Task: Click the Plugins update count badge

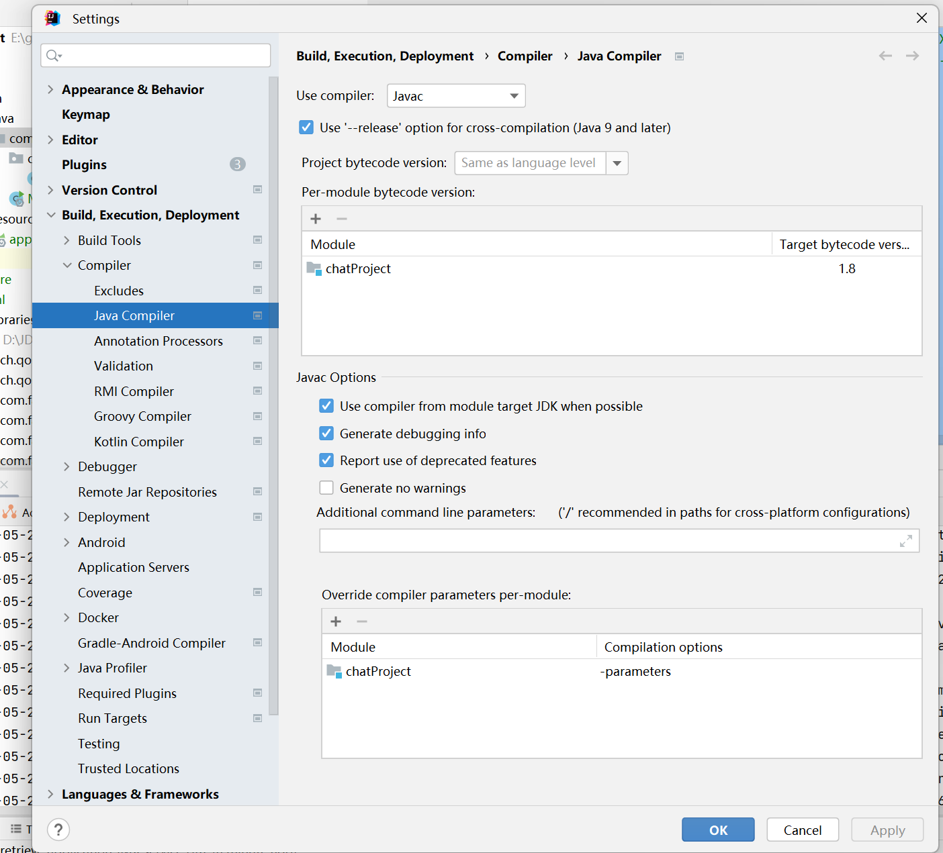Action: [238, 164]
